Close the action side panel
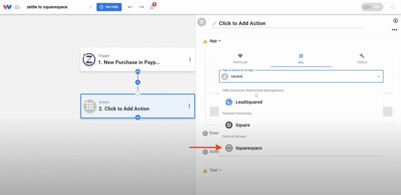Screen dimensions: 401x195 tap(396, 21)
